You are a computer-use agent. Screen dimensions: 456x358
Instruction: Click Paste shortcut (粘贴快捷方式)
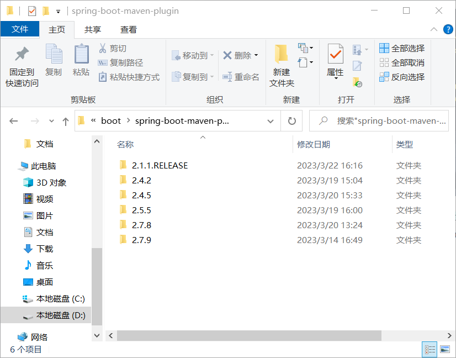click(129, 77)
